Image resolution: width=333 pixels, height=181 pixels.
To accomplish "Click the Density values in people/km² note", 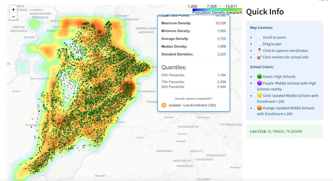I will pyautogui.click(x=194, y=99).
